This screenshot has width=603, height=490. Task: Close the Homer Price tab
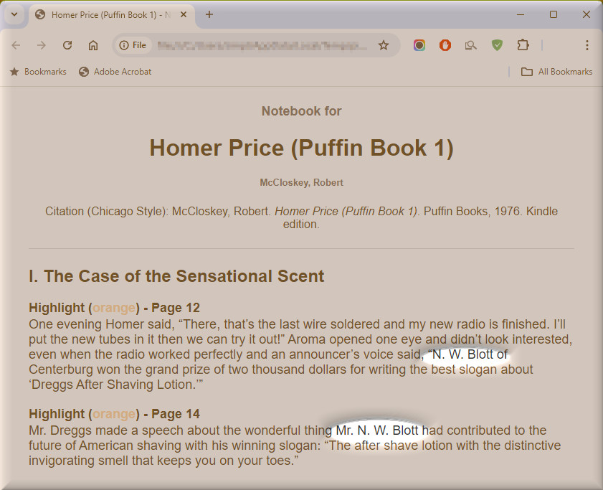pos(184,14)
